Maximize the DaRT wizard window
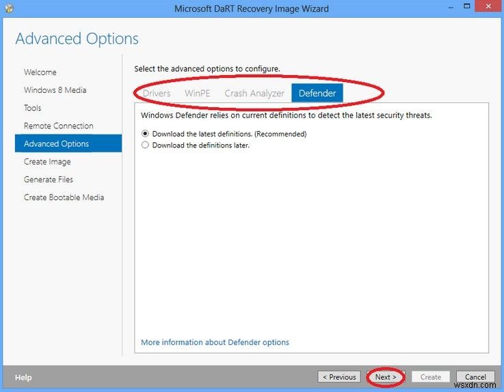Screen dimensions: 504x392 click(x=467, y=6)
